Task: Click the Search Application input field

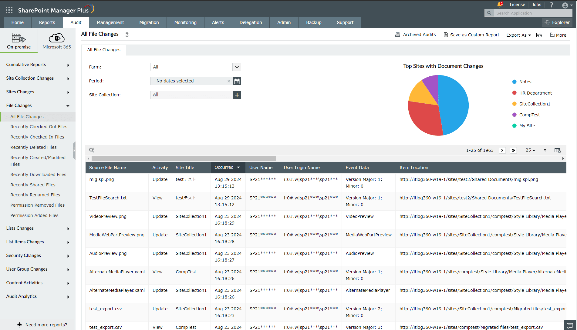Action: click(533, 13)
